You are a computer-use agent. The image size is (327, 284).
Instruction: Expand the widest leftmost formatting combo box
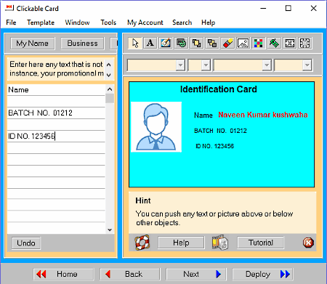(x=180, y=65)
